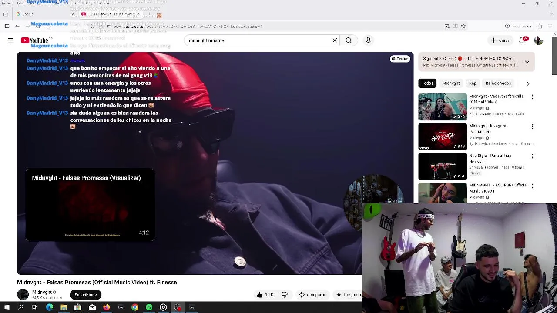Image resolution: width=557 pixels, height=313 pixels.
Task: Select the Rap filter chip
Action: pyautogui.click(x=473, y=83)
